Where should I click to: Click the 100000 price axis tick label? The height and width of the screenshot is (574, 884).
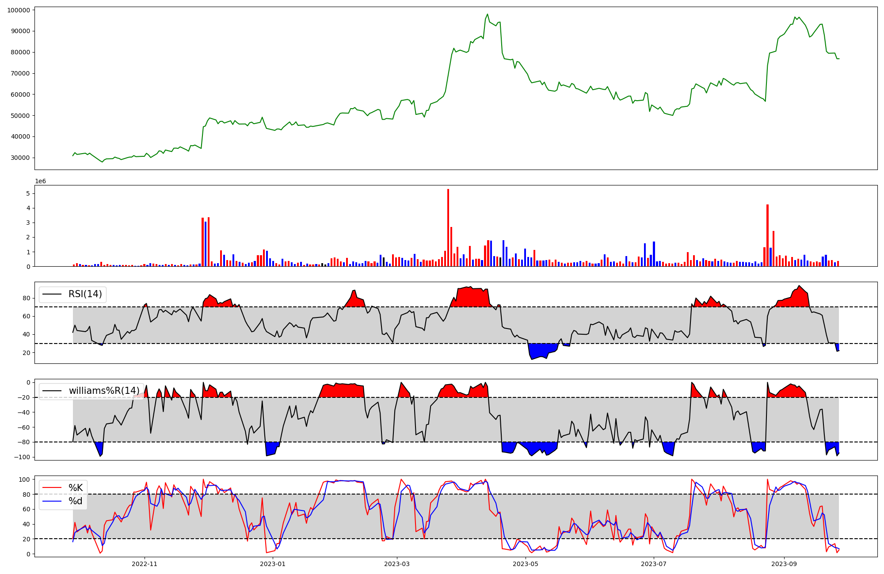[19, 10]
